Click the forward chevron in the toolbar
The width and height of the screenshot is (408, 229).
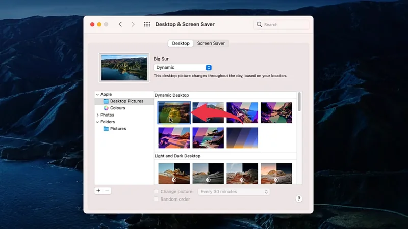[x=133, y=24]
